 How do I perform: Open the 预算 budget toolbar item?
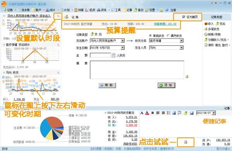pyautogui.click(x=79, y=10)
